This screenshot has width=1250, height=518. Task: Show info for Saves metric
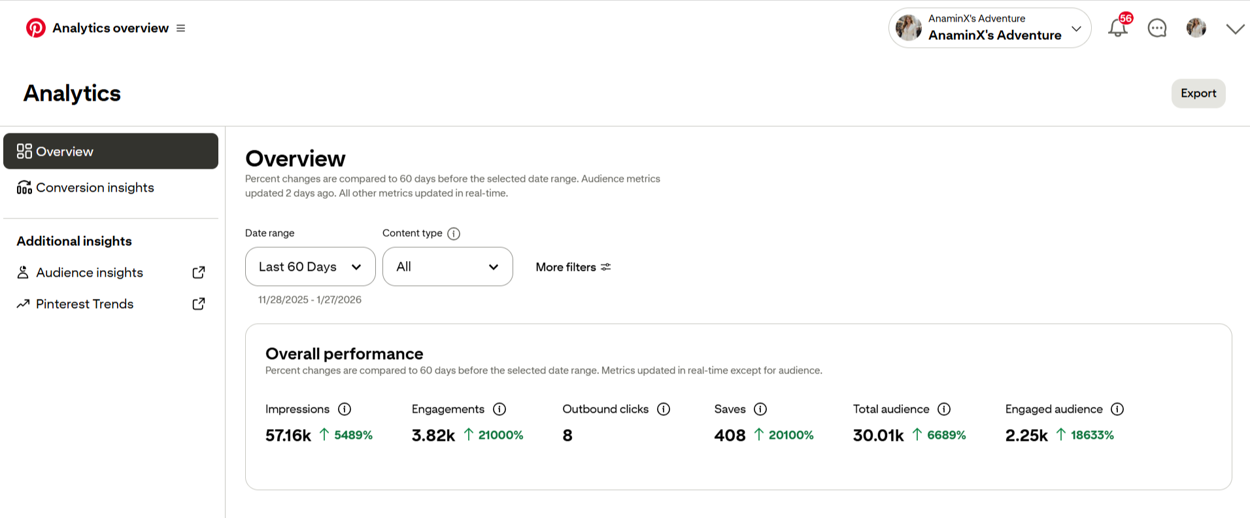pos(760,409)
